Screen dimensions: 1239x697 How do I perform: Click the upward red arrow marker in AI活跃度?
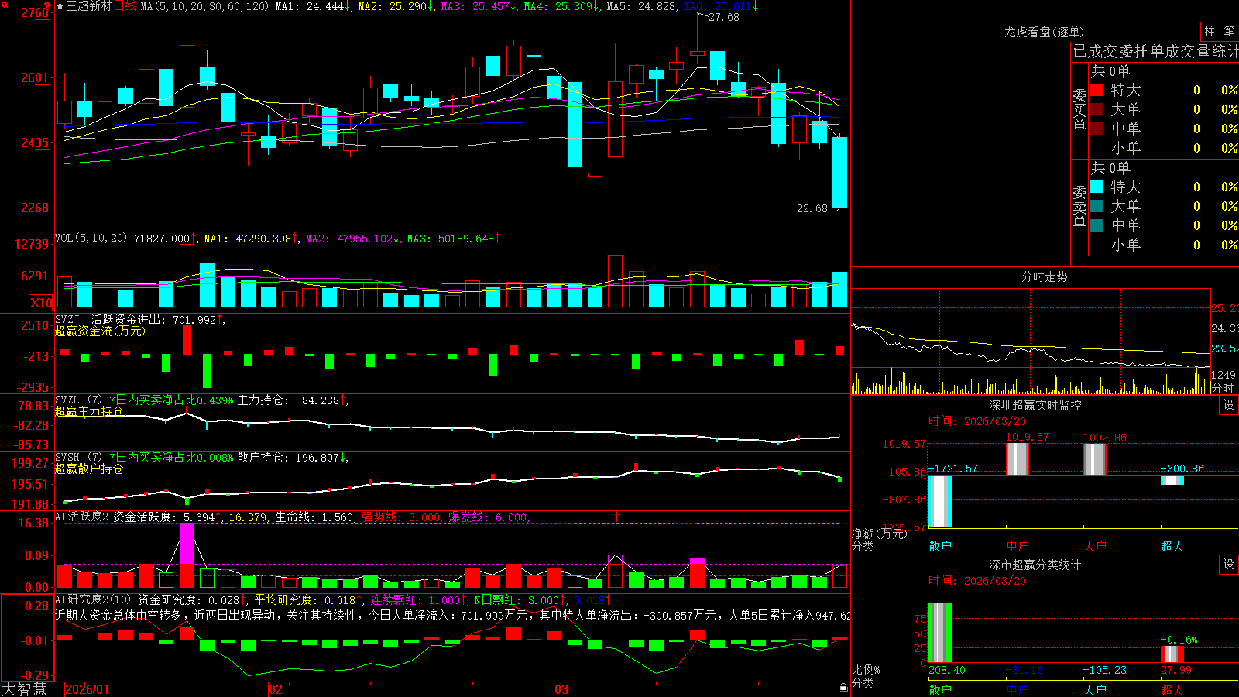[617, 516]
